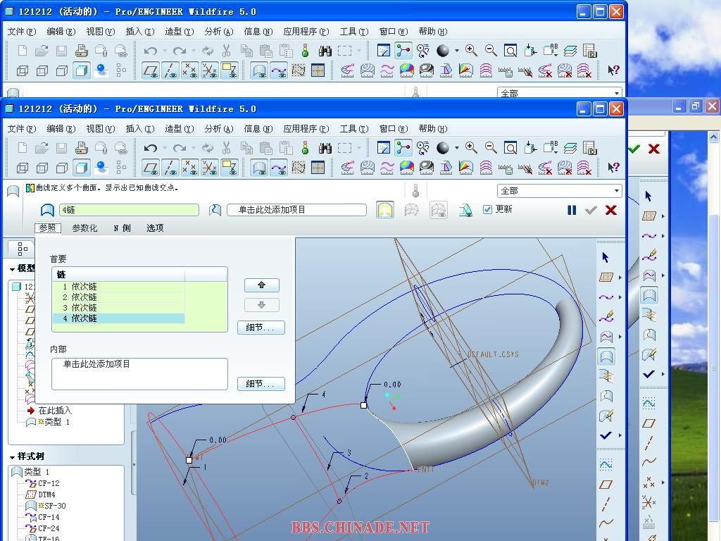Cancel the surface with red X
Screen dimensions: 721x541
pyautogui.click(x=610, y=210)
